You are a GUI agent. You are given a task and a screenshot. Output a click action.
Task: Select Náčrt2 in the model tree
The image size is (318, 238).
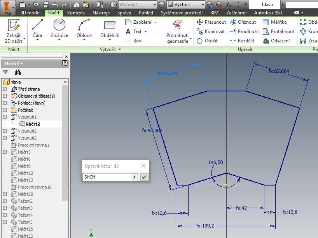(33, 124)
